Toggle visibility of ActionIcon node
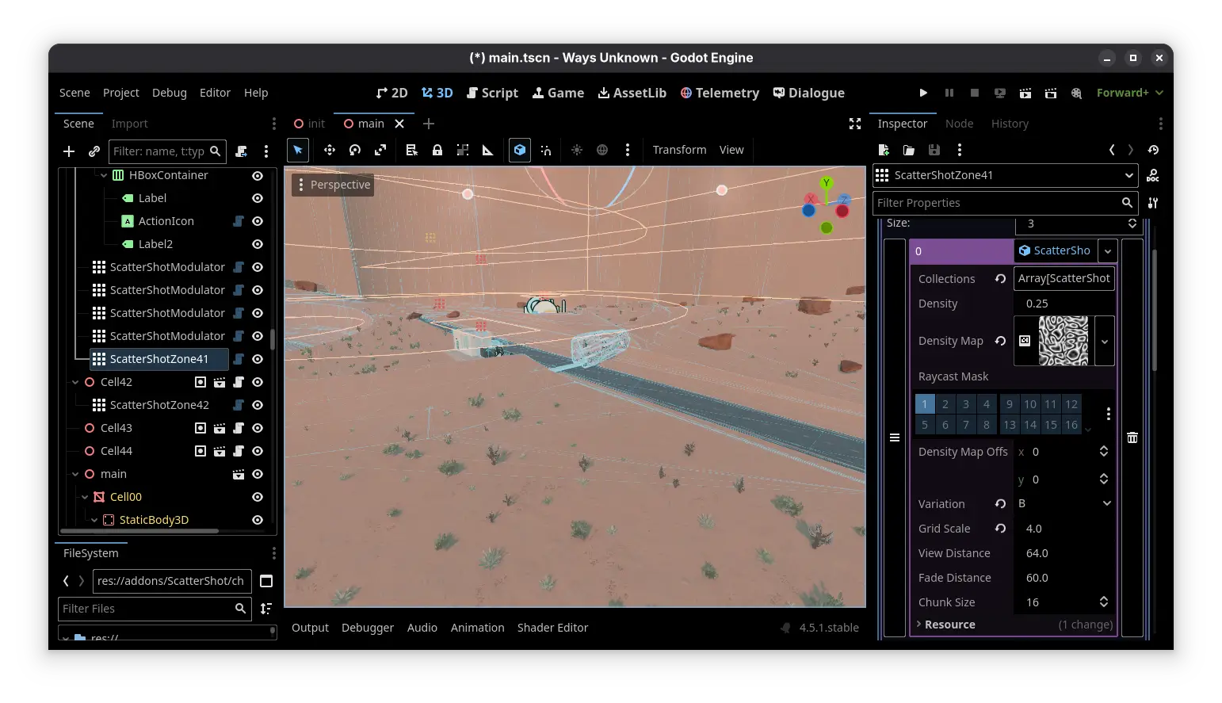 (258, 221)
